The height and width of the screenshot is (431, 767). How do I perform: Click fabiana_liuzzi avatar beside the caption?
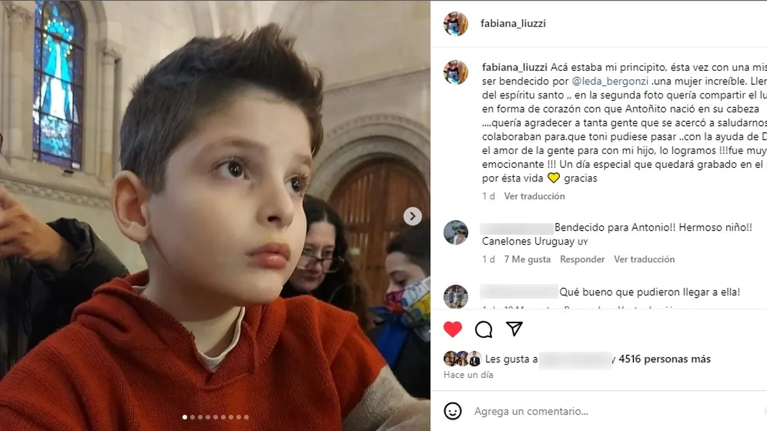pos(456,72)
